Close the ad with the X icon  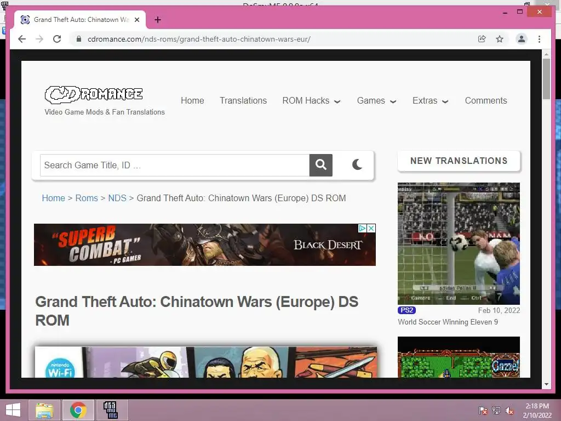tap(371, 229)
